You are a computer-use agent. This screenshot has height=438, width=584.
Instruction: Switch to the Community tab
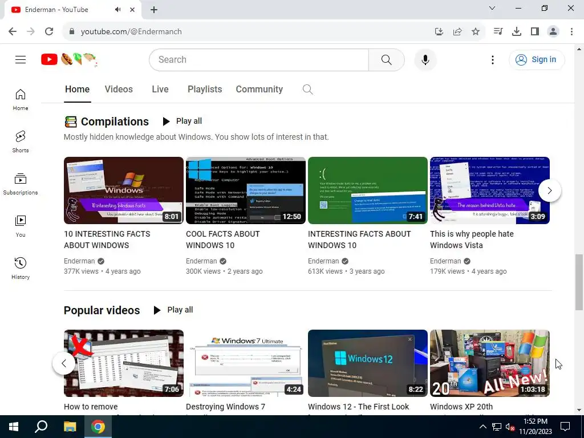click(x=259, y=90)
